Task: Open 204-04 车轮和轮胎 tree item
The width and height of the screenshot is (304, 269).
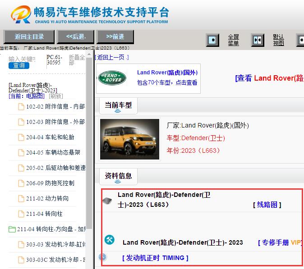Action: tap(50, 137)
